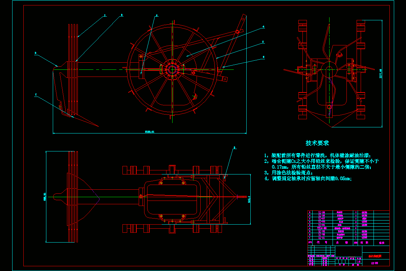The width and height of the screenshot is (406, 271).
Task: Click the overall length dimension under side view
Action: (150, 131)
